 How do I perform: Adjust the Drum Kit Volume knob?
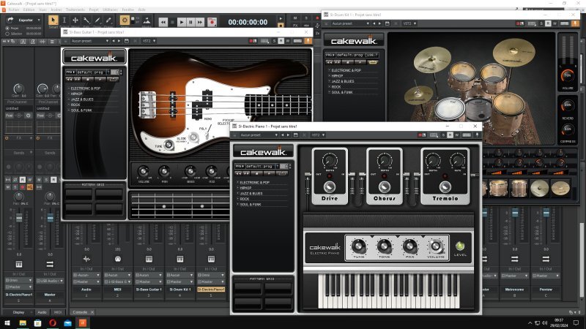coord(567,76)
